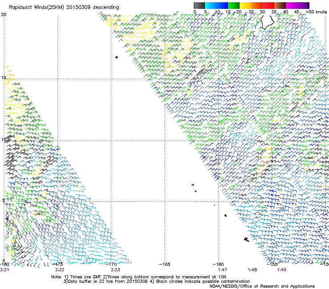The height and width of the screenshot is (289, 329).
Task: Click the island outline near 2N -157
Action: pyautogui.click(x=247, y=240)
